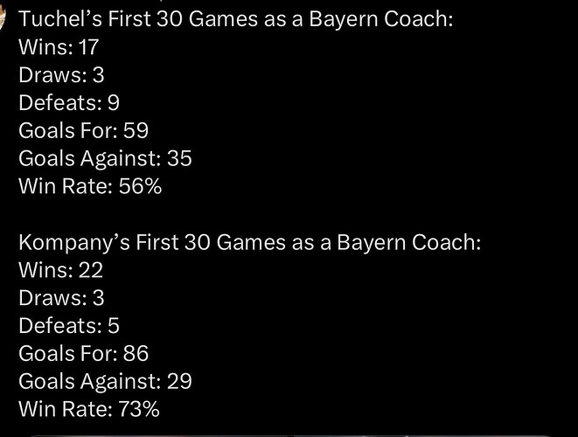This screenshot has height=437, width=578.
Task: Click the media card edge below the text
Action: [289, 434]
